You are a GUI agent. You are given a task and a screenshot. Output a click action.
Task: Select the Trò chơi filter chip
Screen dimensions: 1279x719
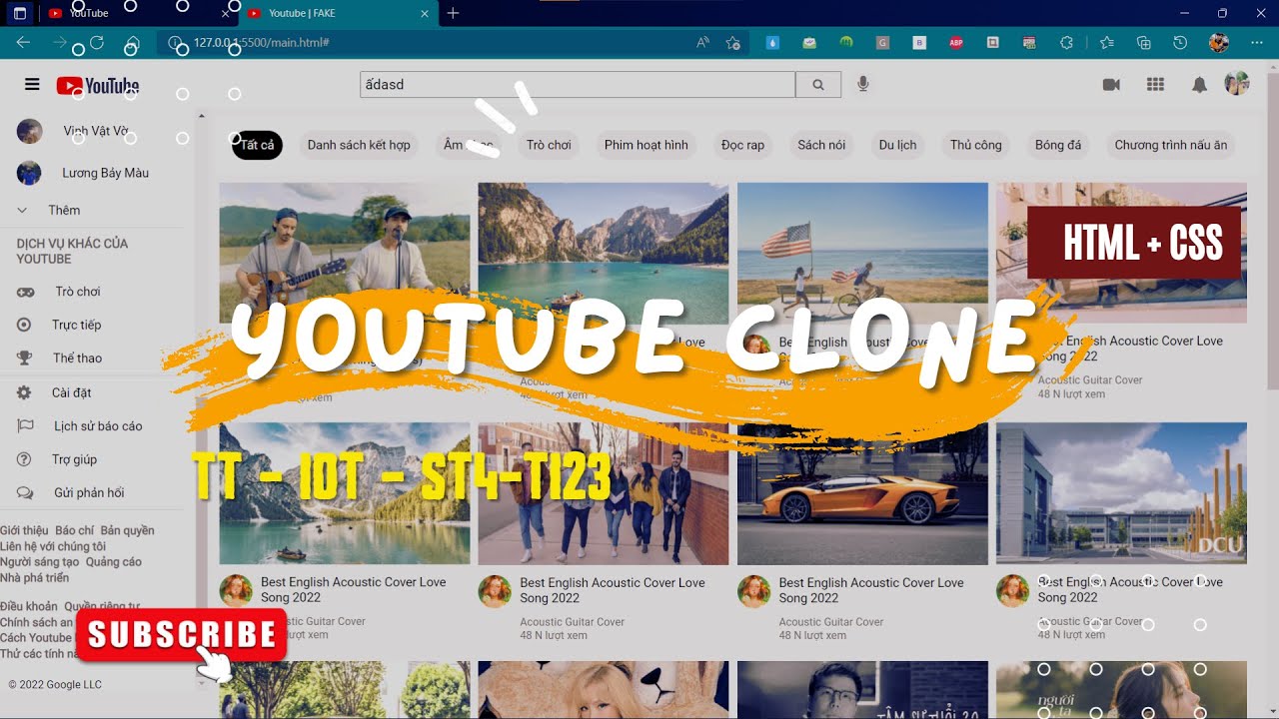pyautogui.click(x=549, y=145)
